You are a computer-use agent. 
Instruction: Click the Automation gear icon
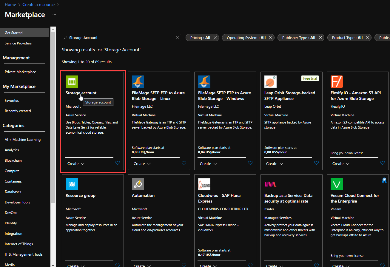click(138, 184)
